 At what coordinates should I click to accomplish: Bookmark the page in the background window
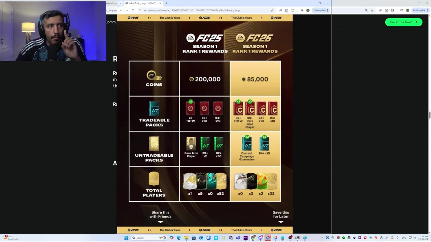pos(372,10)
